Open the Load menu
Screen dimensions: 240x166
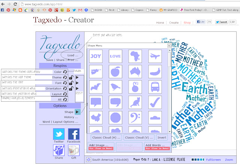tap(73, 55)
